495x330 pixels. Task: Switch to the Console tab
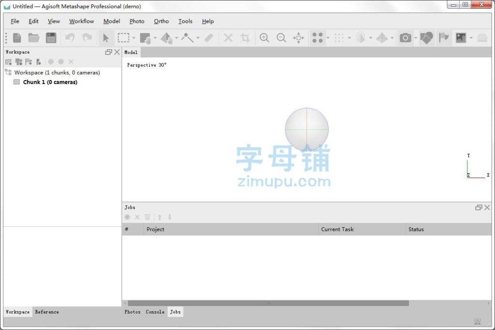[x=155, y=312]
